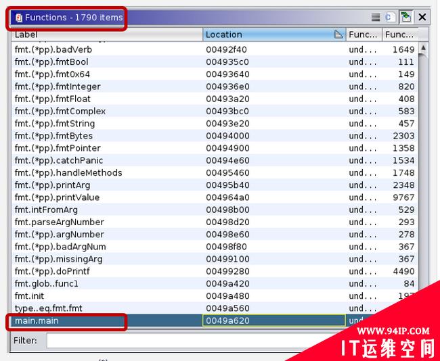This screenshot has width=440, height=361.
Task: Select the fmt.(*pp).fmtBool label
Action: coord(51,62)
